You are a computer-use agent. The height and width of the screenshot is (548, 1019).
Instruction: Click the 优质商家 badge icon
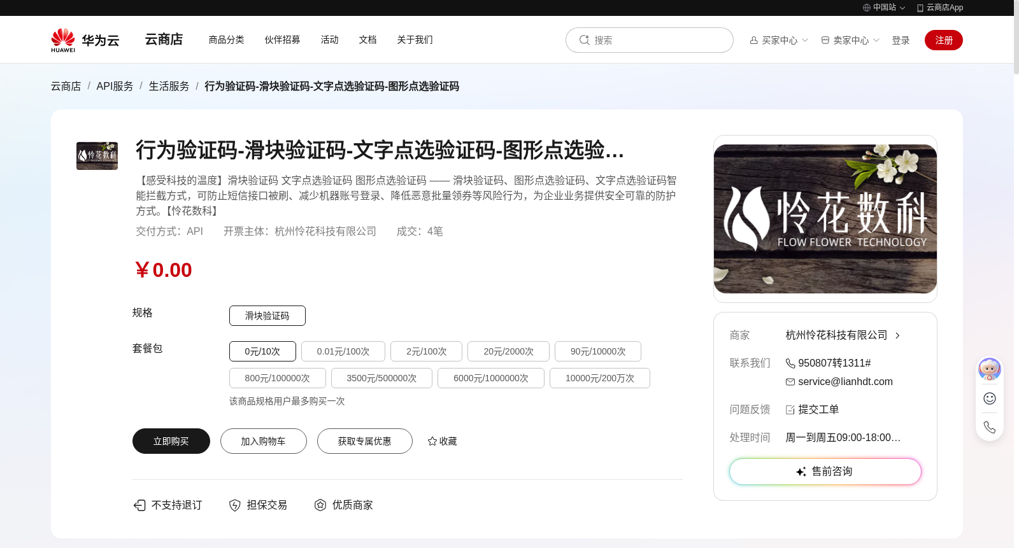coord(320,505)
